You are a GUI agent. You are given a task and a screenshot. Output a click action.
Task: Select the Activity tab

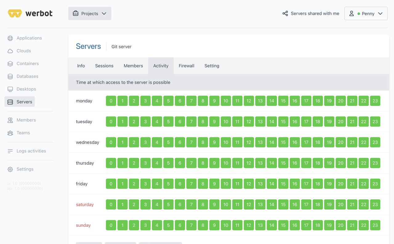point(161,66)
